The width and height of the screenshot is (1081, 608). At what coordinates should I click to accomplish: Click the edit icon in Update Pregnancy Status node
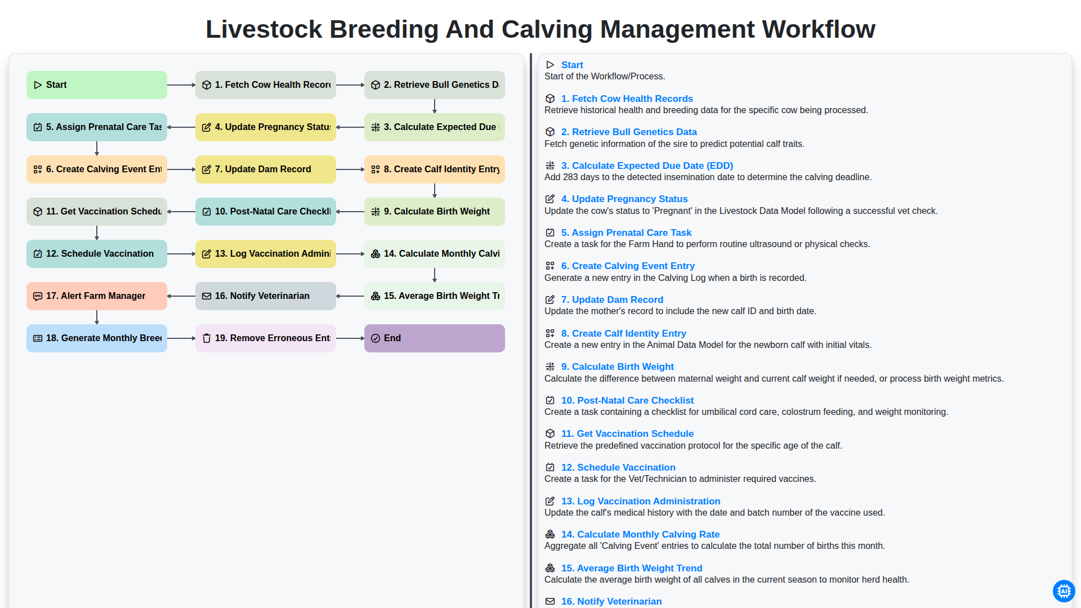point(207,127)
